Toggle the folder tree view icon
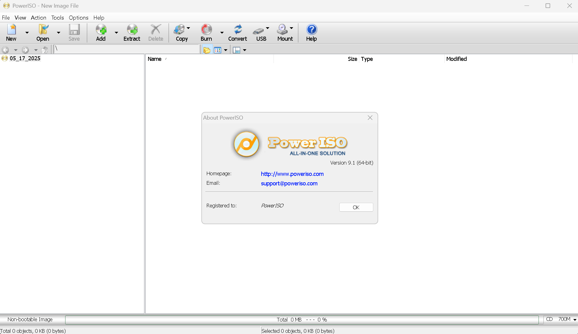The width and height of the screenshot is (578, 334). point(207,50)
